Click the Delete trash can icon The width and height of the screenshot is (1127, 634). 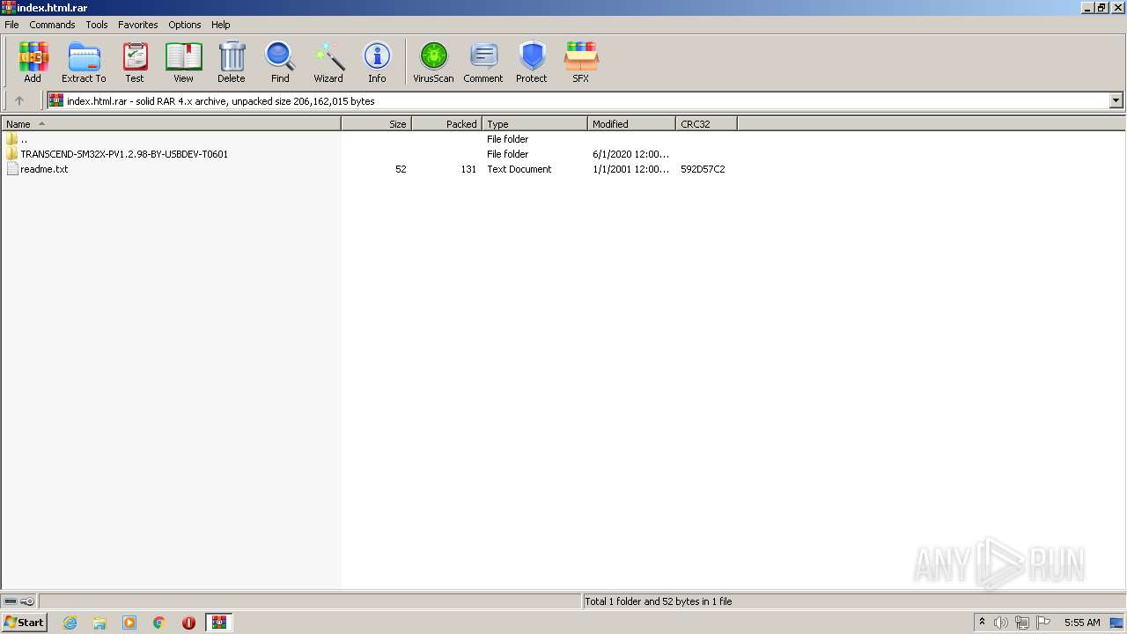click(232, 63)
